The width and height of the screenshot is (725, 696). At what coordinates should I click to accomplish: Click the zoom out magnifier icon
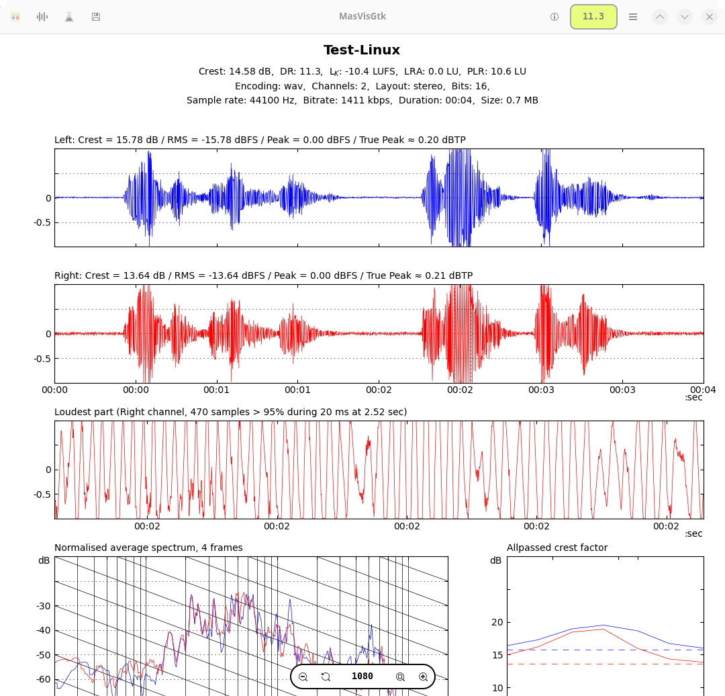click(303, 677)
